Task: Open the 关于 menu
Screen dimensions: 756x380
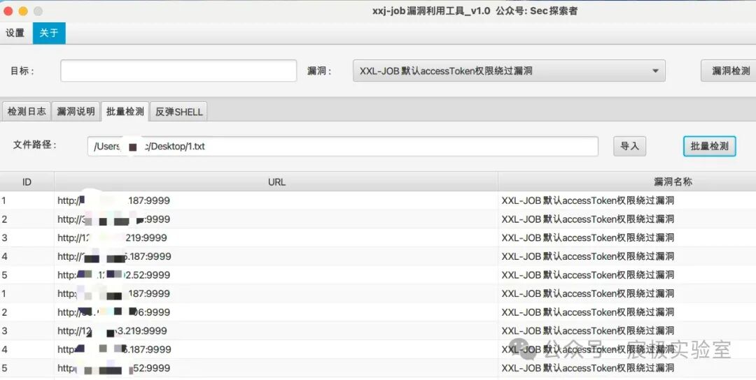Action: (x=49, y=34)
